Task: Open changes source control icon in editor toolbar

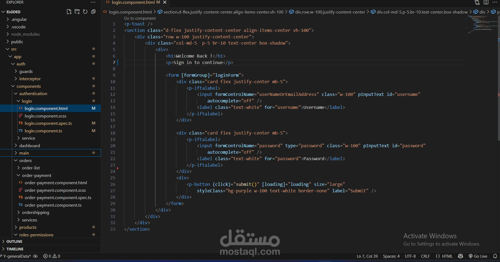Action: 477,2
